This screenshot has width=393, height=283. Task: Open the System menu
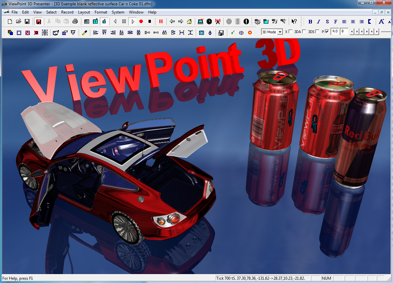click(118, 12)
